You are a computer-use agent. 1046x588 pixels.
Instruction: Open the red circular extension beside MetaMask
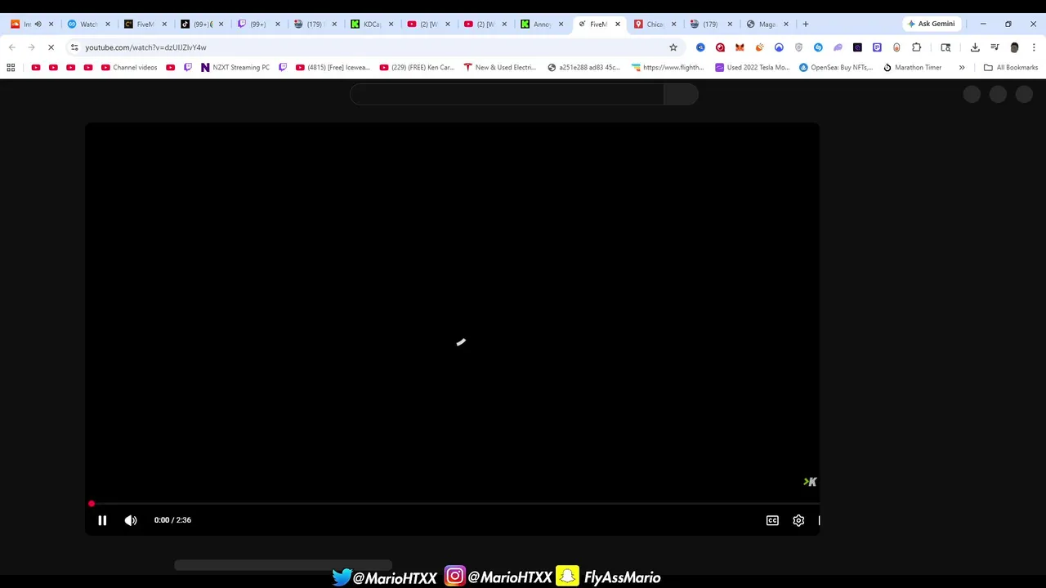coord(720,47)
